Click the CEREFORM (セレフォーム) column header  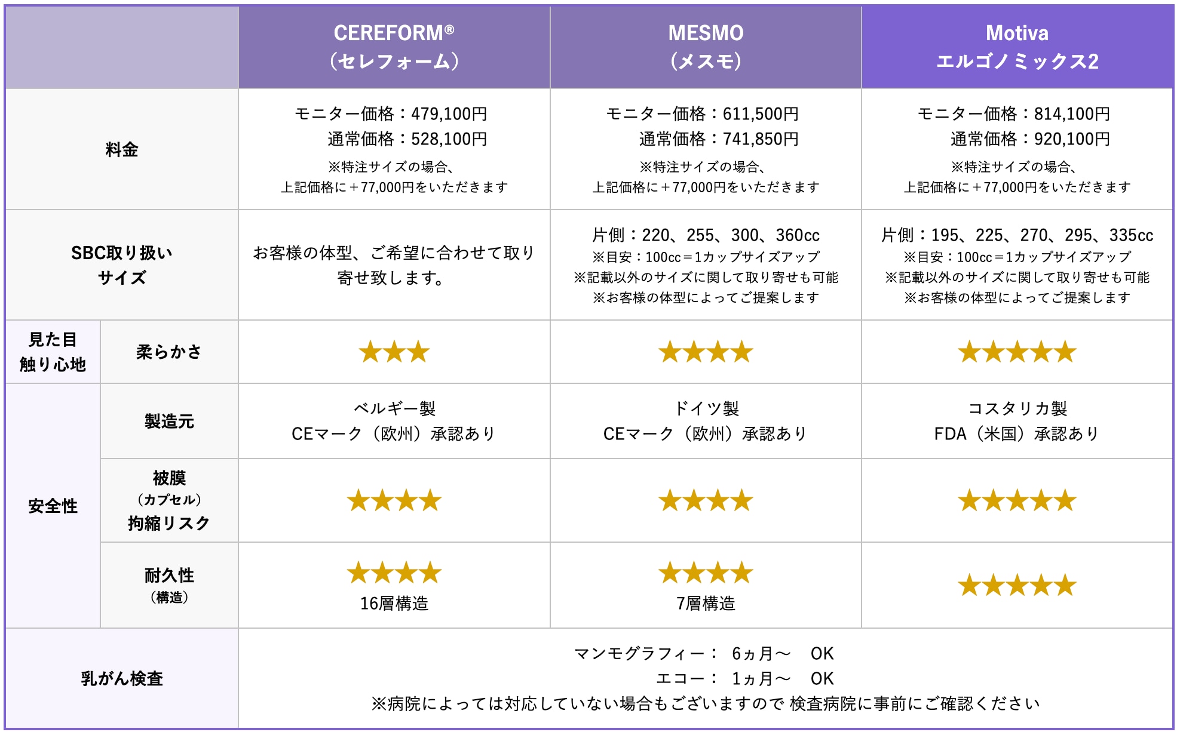pos(394,47)
